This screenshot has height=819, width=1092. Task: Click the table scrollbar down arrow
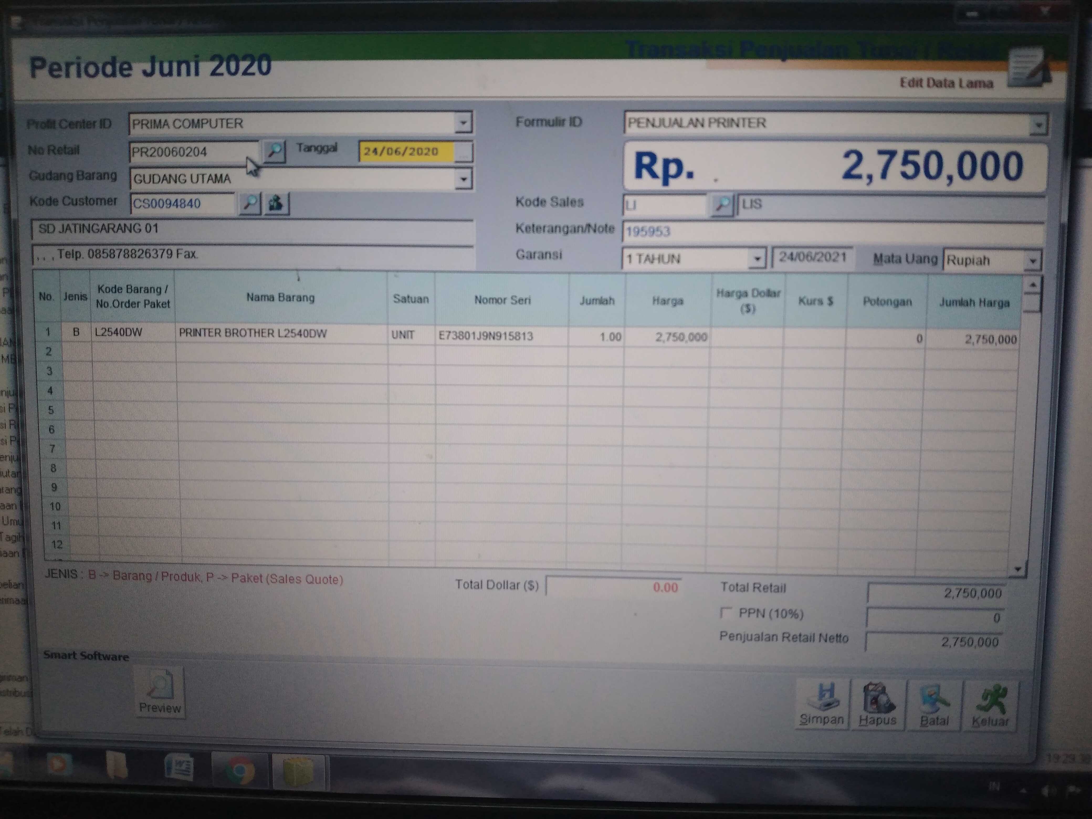coord(1018,569)
